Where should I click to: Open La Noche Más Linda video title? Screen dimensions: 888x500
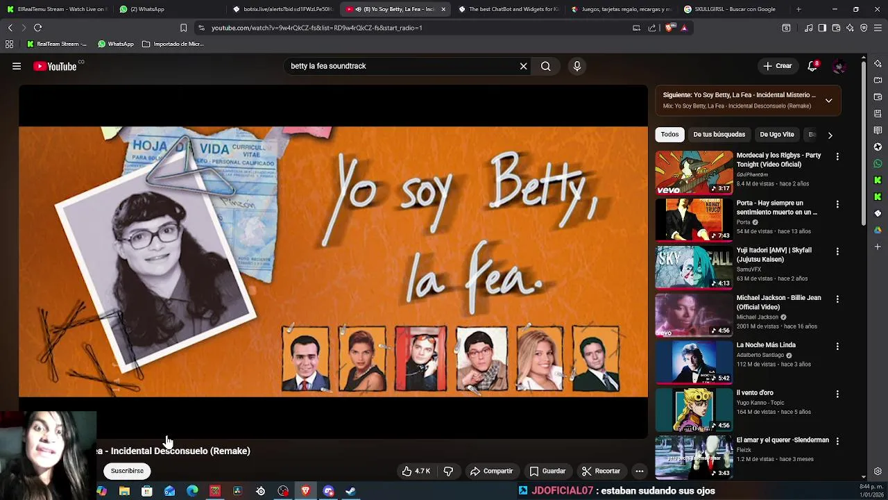click(766, 345)
